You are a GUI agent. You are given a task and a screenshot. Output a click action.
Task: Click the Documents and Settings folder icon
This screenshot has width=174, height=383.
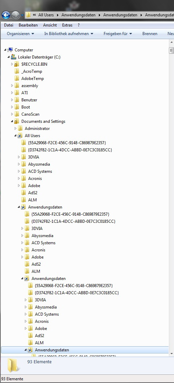coord(17,121)
